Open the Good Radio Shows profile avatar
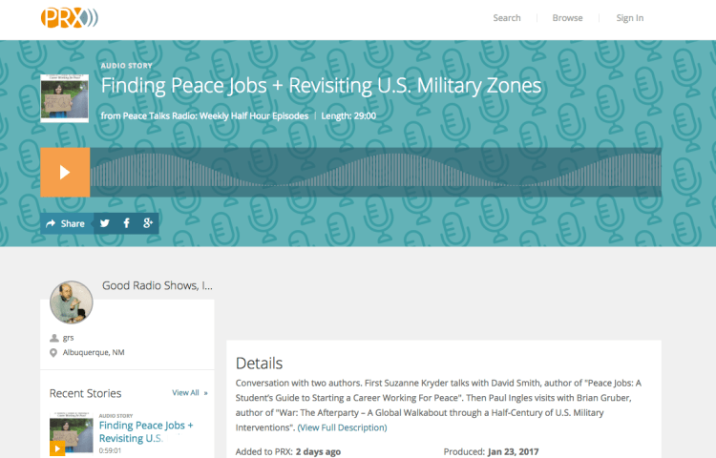 pos(71,302)
